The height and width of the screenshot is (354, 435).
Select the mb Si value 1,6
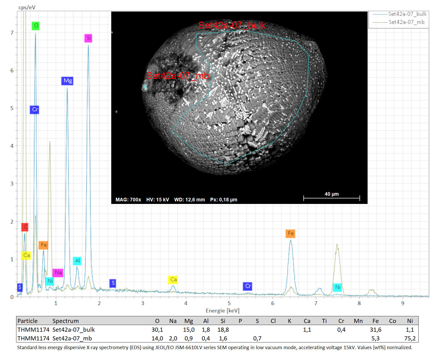point(223,338)
